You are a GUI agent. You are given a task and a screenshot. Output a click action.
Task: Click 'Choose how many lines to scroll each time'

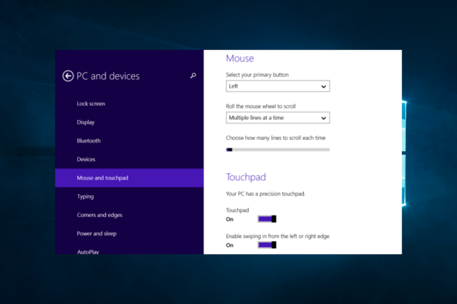(x=276, y=138)
